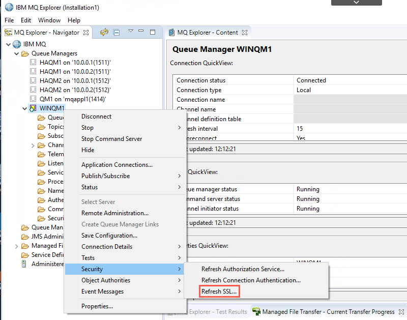The image size is (407, 320).
Task: Open the Edit menu
Action: coord(26,20)
